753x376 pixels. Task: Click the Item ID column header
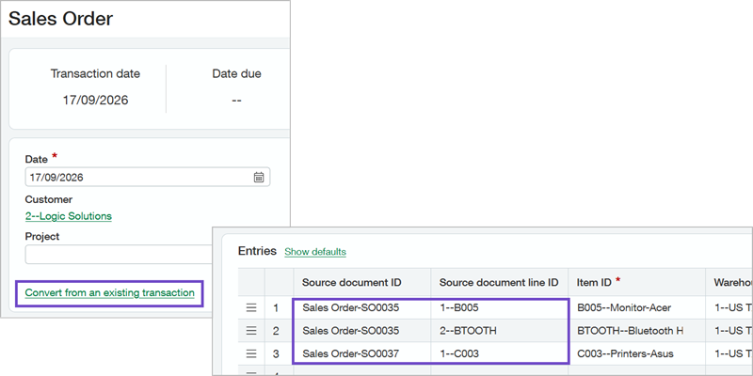coord(637,283)
